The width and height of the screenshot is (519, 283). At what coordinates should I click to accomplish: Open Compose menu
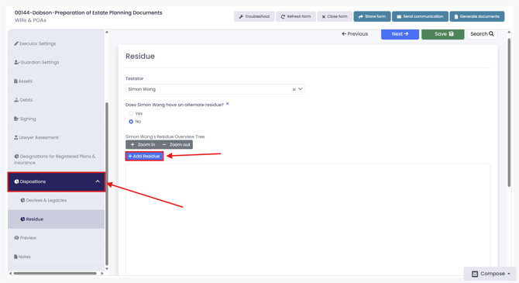[490, 274]
